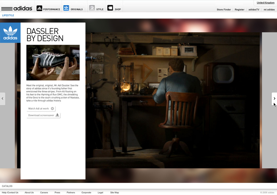
Task: Click the Adi Dassler workshop video scene
Action: click(x=173, y=100)
